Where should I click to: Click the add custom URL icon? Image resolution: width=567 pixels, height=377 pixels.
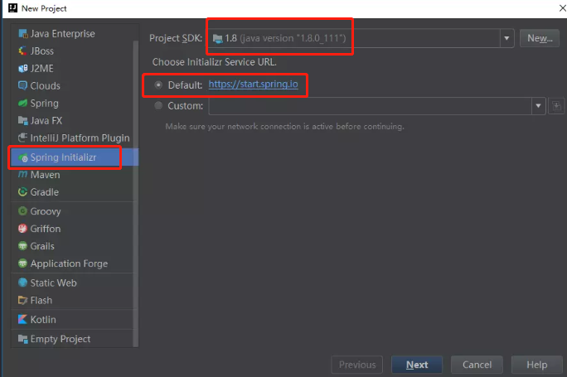[x=556, y=106]
